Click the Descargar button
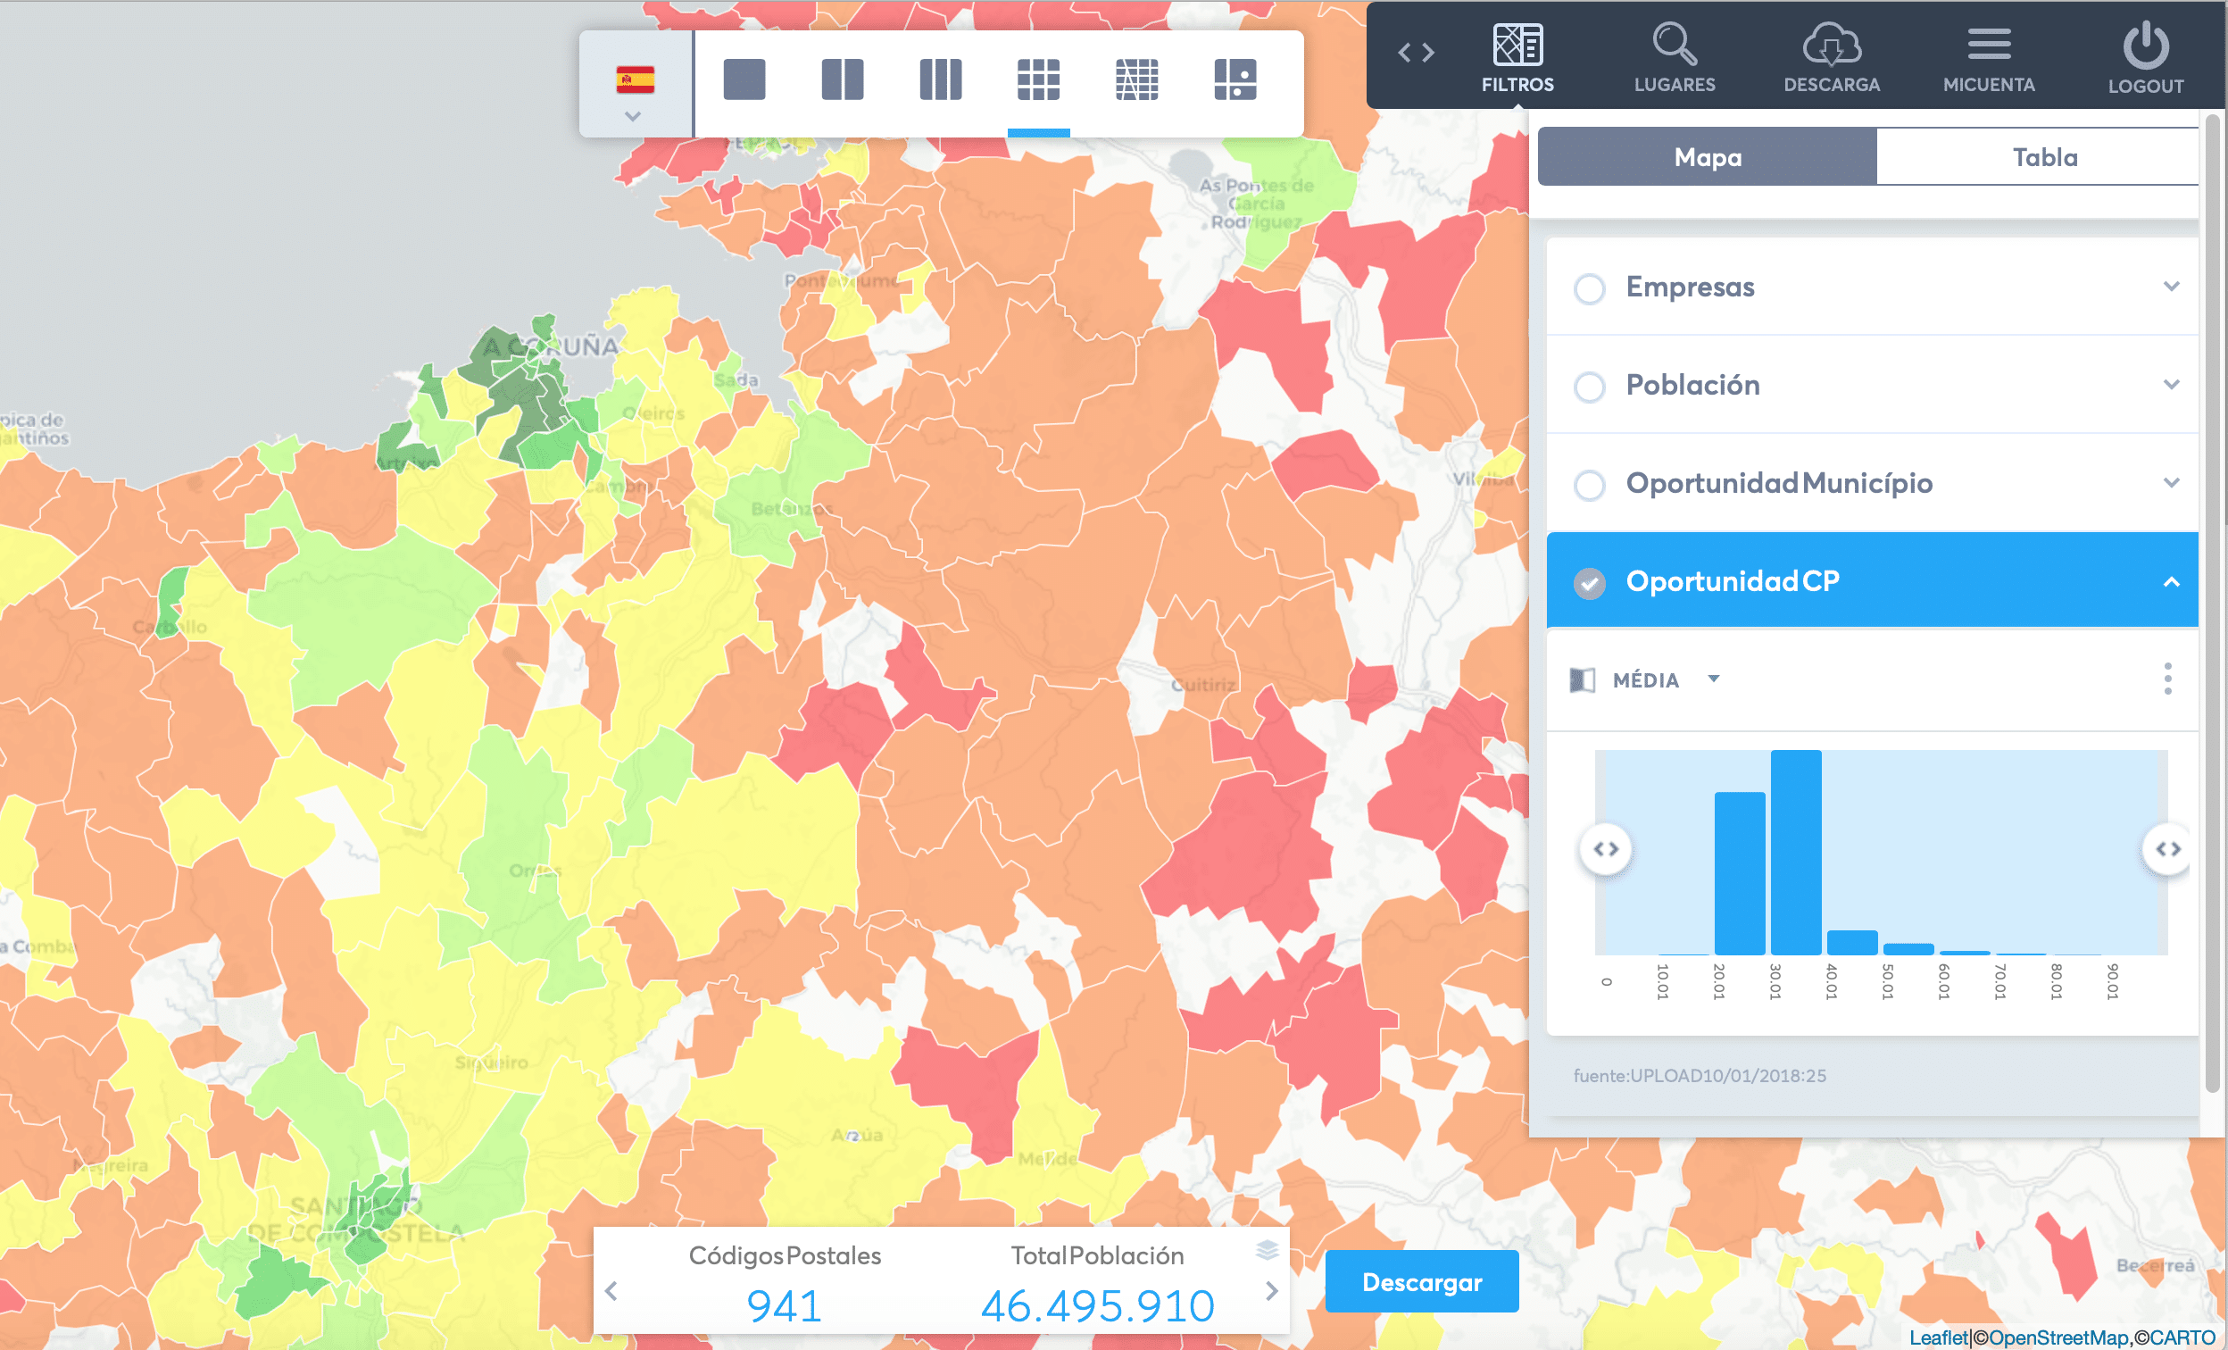The height and width of the screenshot is (1350, 2228). [x=1421, y=1282]
